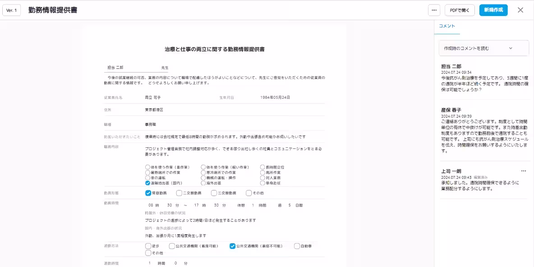Open options for 上司 一朗's comment

click(523, 170)
